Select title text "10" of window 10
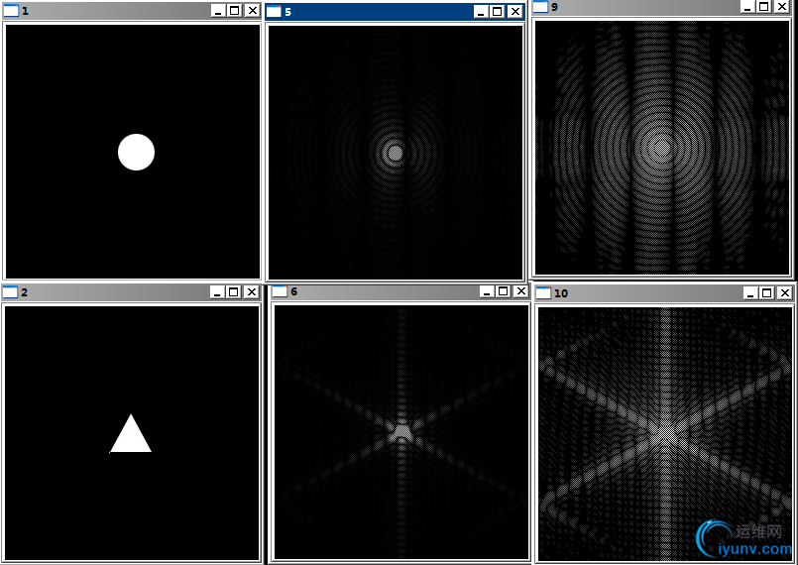 [x=561, y=293]
